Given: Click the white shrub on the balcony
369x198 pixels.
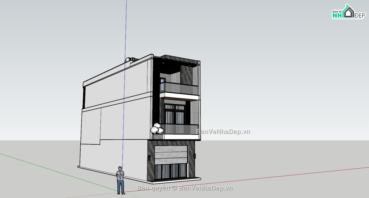Looking at the screenshot, I should [157, 129].
